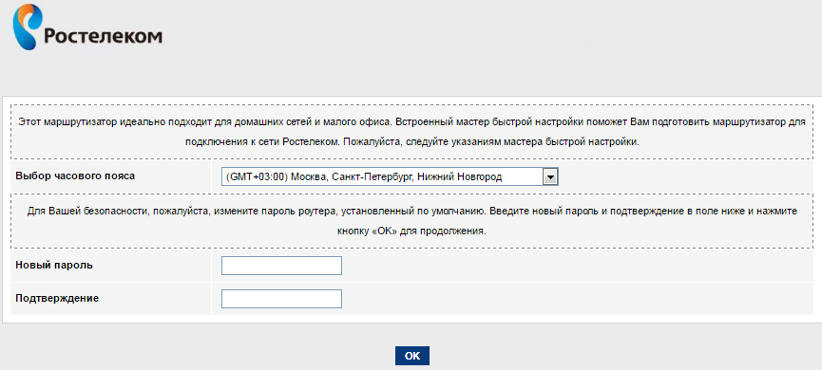Screen dimensions: 822x370
Task: Click the Новый пароль label text
Action: pos(54,265)
